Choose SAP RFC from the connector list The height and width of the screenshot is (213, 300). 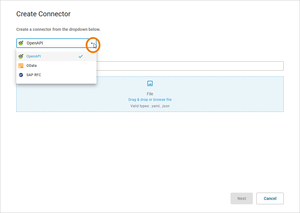(x=34, y=75)
